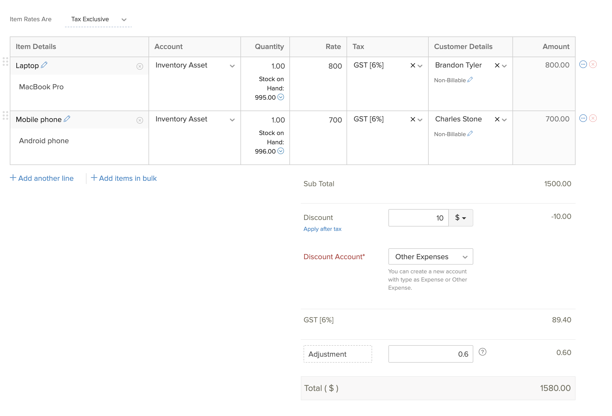Click the Apply after tax link
The height and width of the screenshot is (416, 612).
click(x=322, y=229)
